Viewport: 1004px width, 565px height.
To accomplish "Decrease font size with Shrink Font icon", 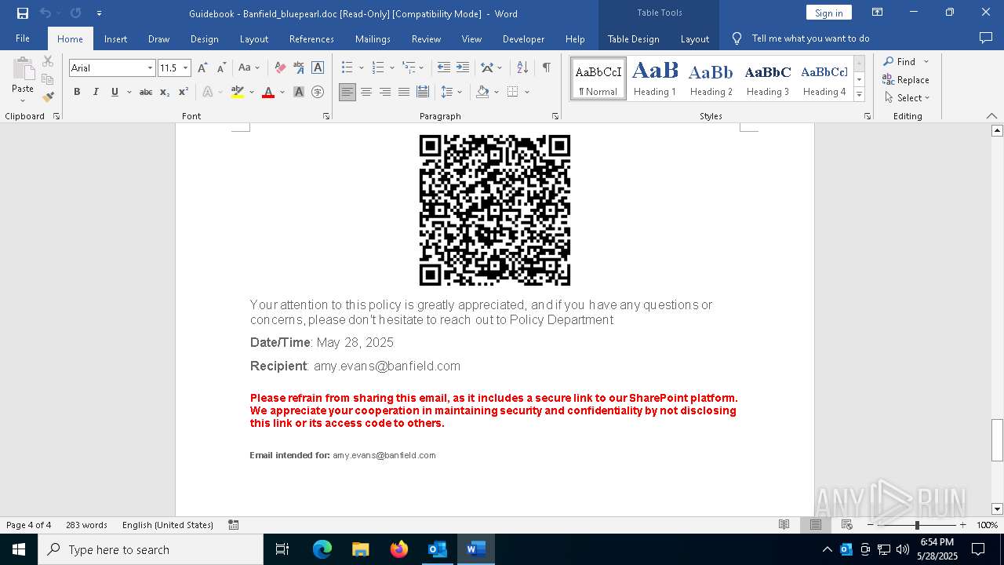I will 222,67.
